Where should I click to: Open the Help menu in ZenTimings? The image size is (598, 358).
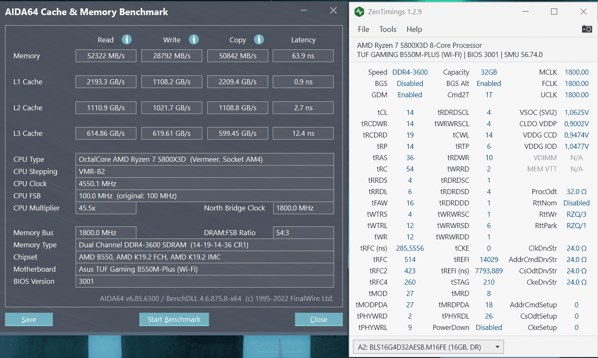(414, 29)
